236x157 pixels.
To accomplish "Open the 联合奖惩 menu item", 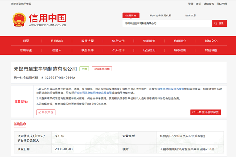I will 88,50.
